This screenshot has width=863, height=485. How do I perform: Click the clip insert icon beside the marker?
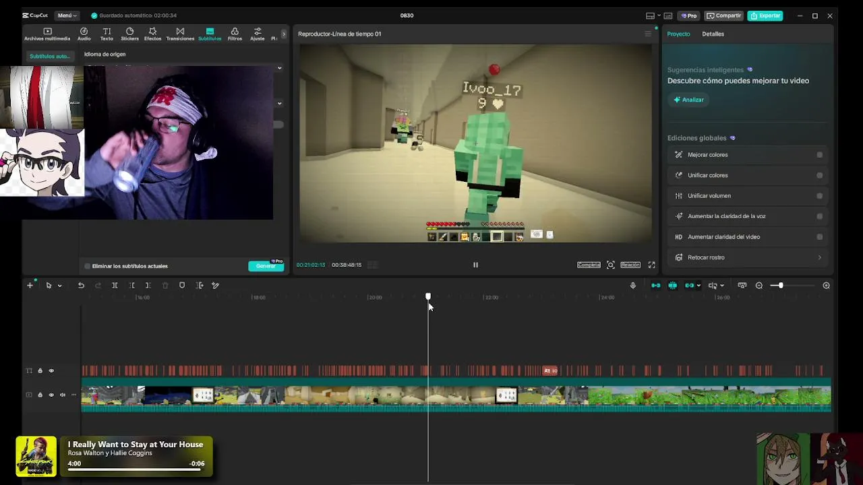(x=200, y=286)
